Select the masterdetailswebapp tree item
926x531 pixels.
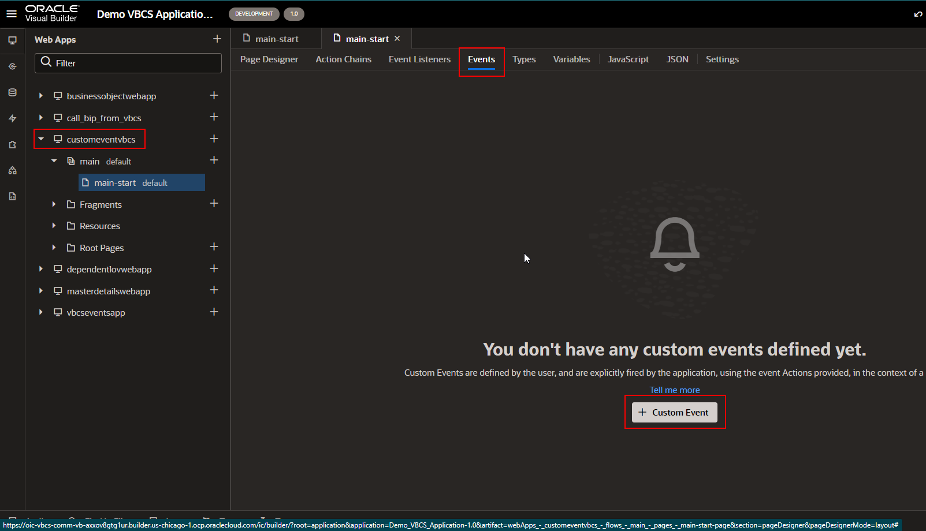(108, 291)
